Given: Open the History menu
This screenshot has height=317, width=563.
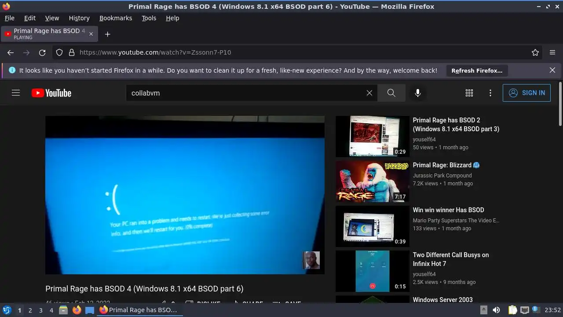Looking at the screenshot, I should point(79,18).
